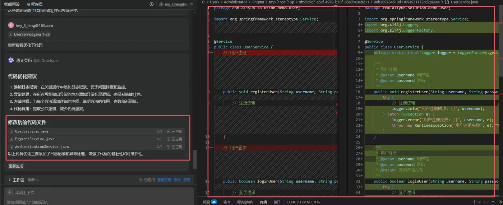The height and width of the screenshot is (205, 503).
Task: Click the 已应用 check icon for UserService.java
Action: click(168, 131)
